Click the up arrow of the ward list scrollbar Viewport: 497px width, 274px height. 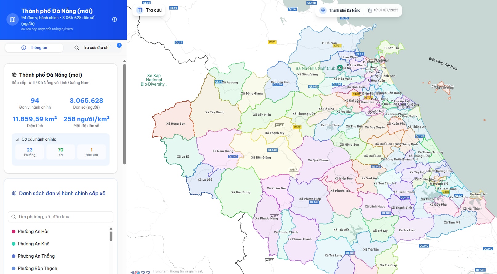111,229
